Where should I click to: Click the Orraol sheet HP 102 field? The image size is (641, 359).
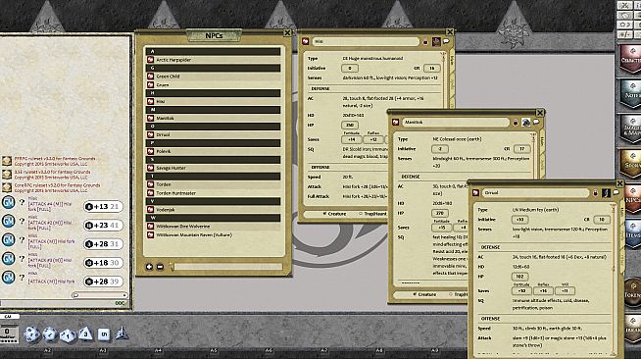tap(519, 277)
